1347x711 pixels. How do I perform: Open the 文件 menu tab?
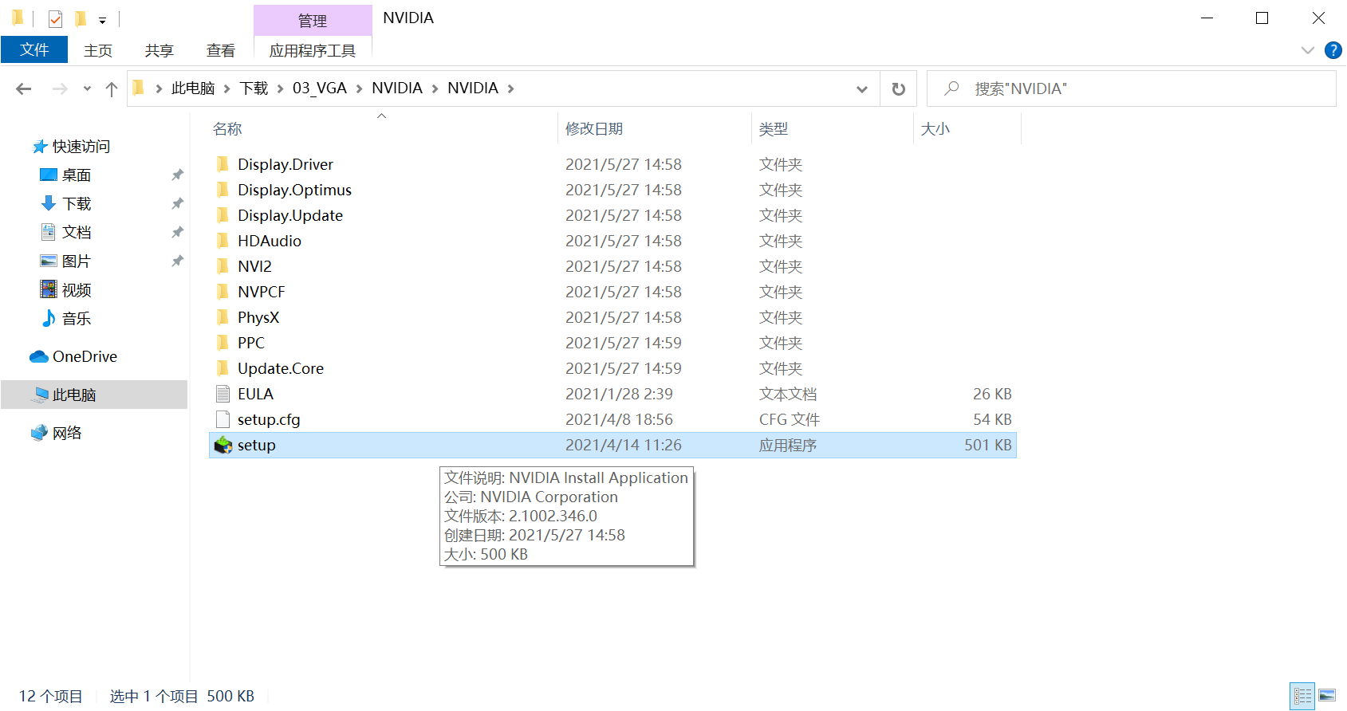coord(34,50)
